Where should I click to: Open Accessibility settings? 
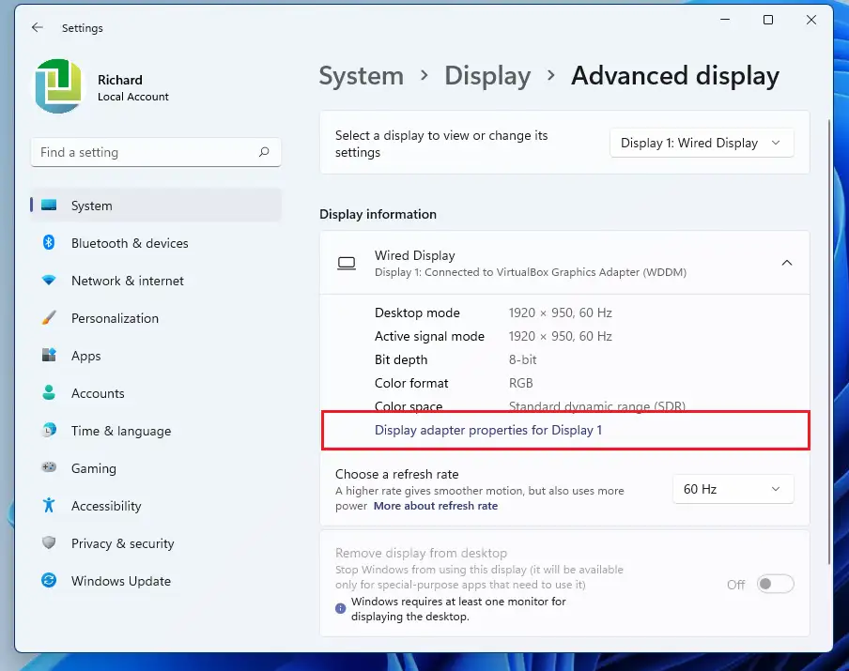click(156, 506)
